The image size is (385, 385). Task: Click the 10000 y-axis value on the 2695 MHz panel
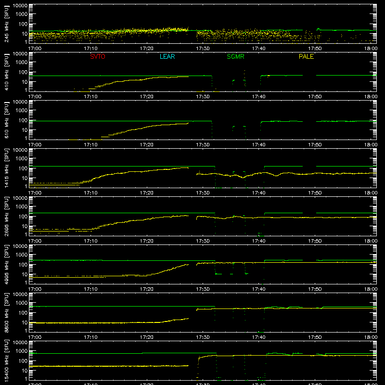tap(20, 198)
